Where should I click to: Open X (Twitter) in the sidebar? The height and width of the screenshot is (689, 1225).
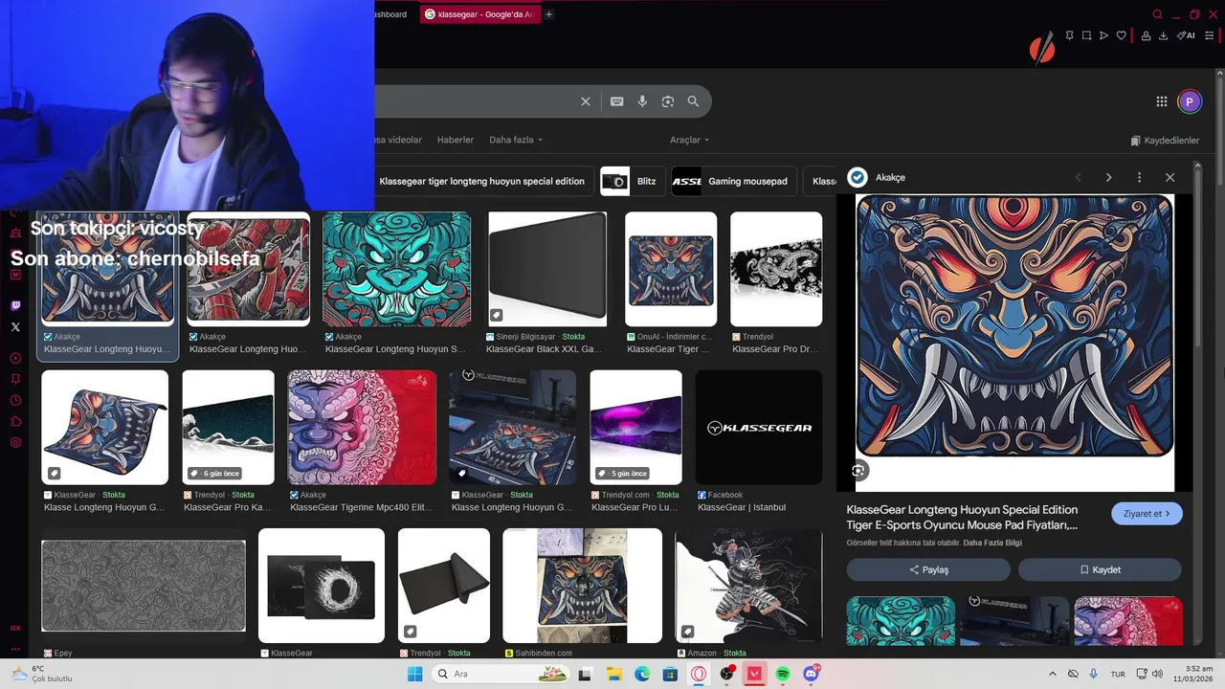(15, 327)
